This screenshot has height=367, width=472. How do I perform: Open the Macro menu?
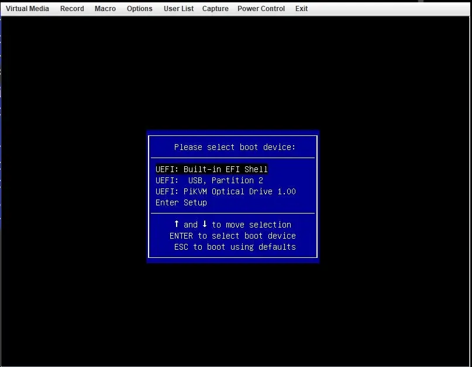(x=105, y=9)
